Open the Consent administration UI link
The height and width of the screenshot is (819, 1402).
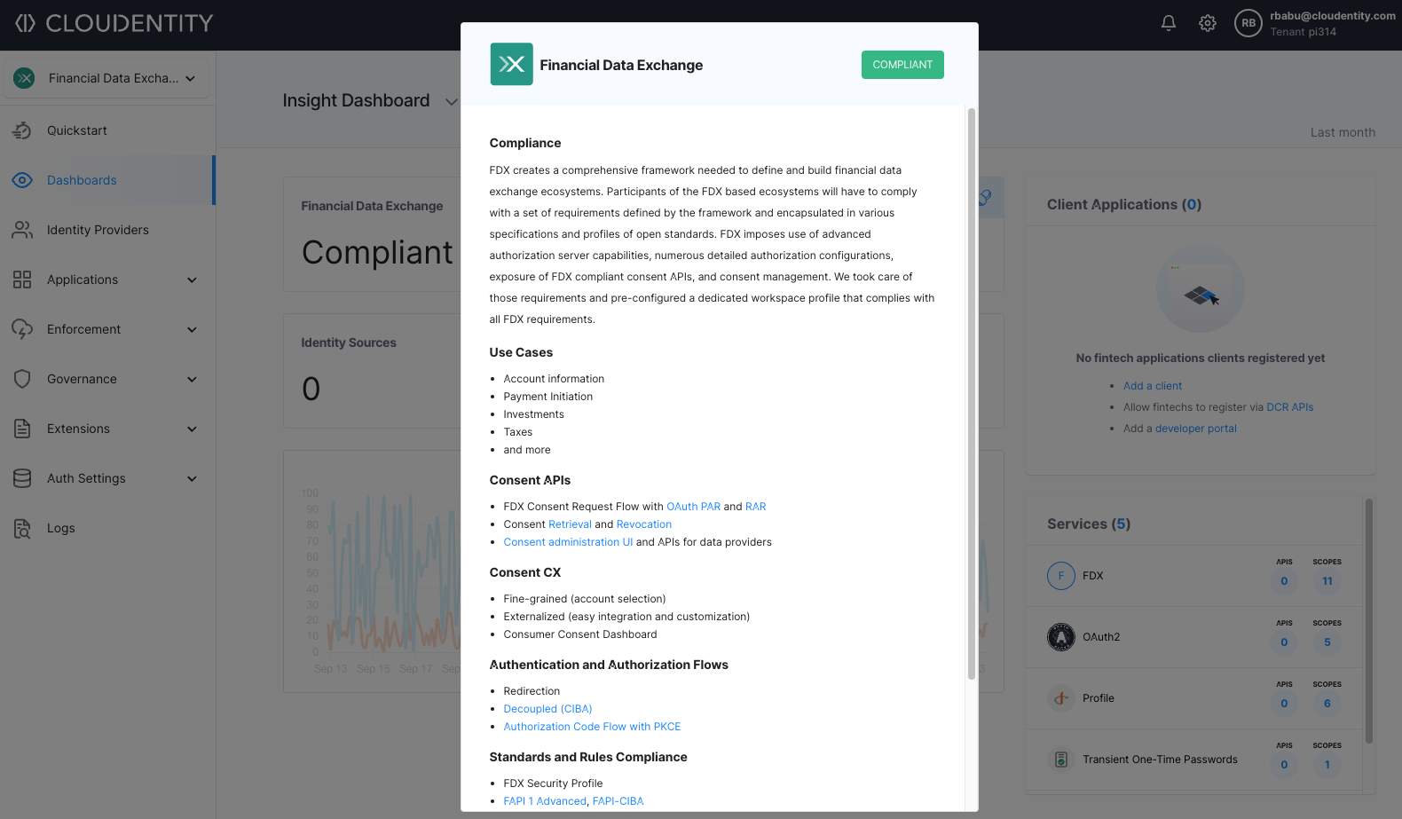coord(568,542)
